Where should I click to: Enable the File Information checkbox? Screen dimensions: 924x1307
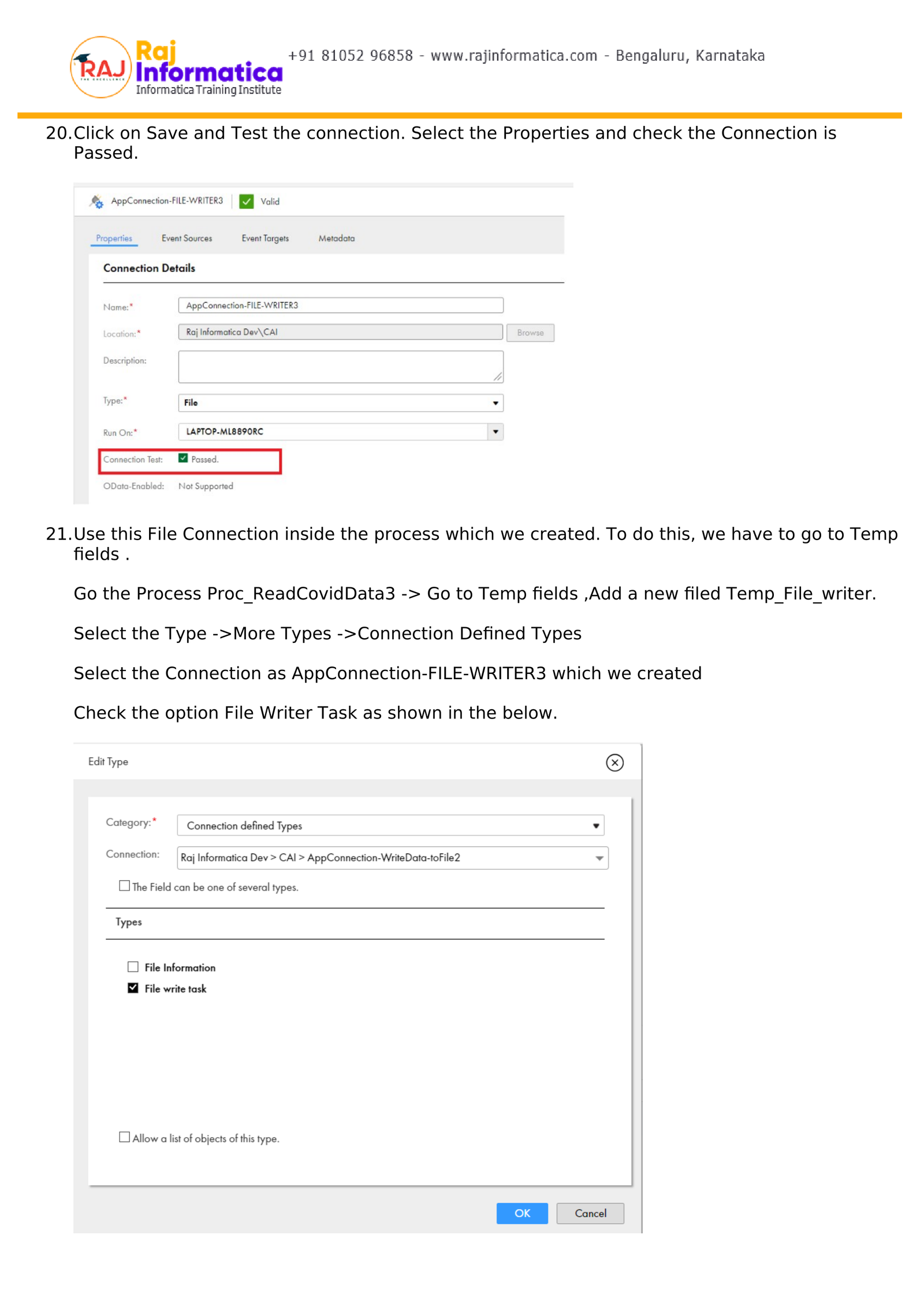(133, 967)
